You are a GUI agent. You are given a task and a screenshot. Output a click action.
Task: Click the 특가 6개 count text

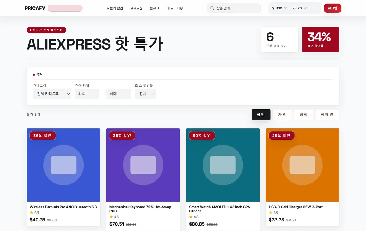33,115
